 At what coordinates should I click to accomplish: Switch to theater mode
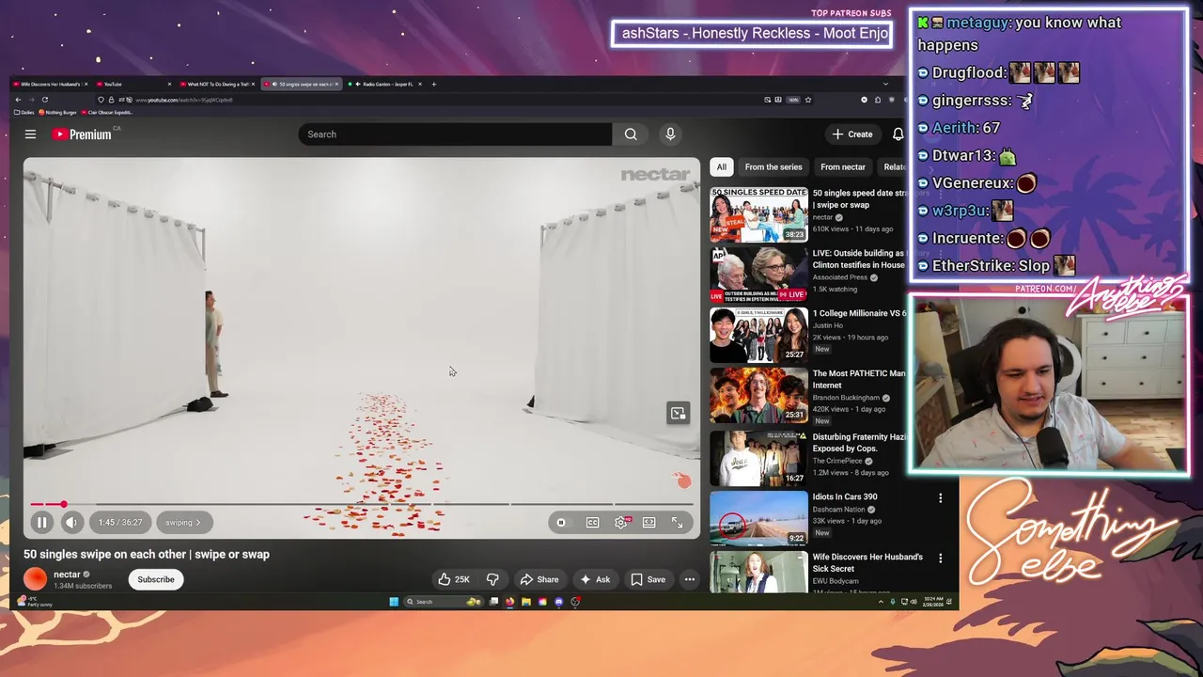tap(648, 523)
